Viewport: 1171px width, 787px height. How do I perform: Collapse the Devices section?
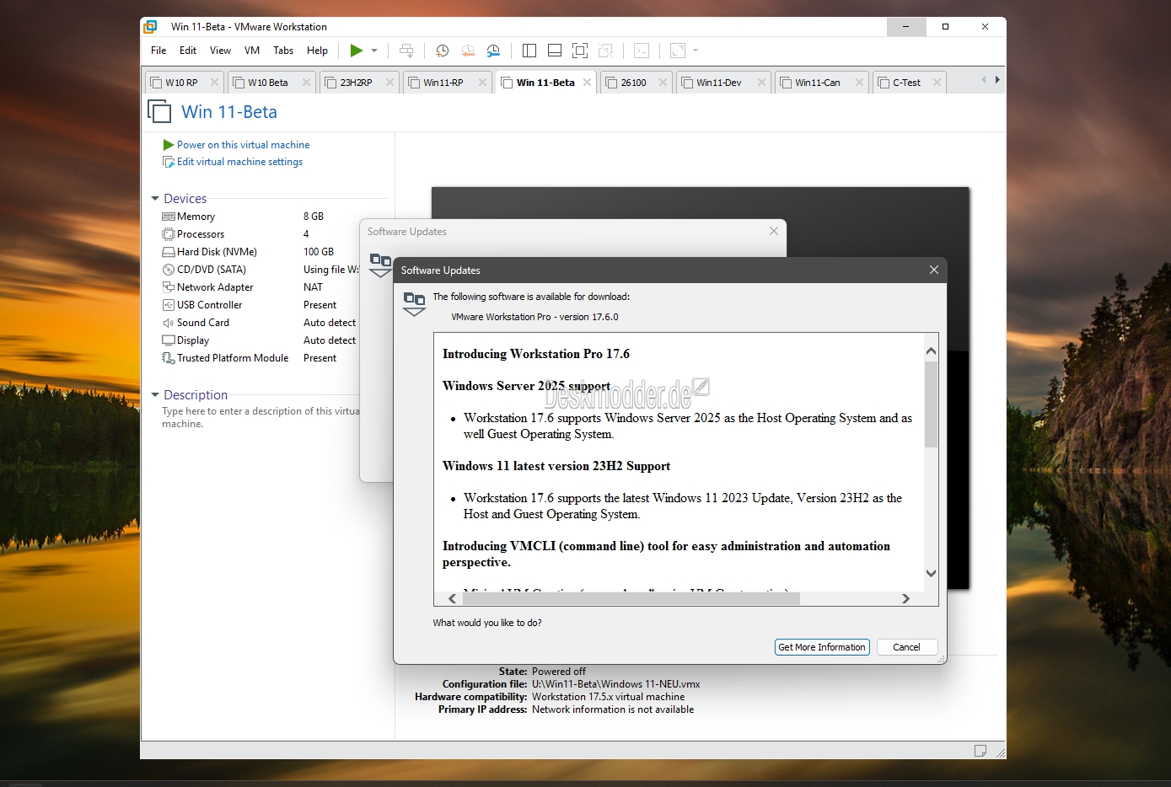coord(155,199)
